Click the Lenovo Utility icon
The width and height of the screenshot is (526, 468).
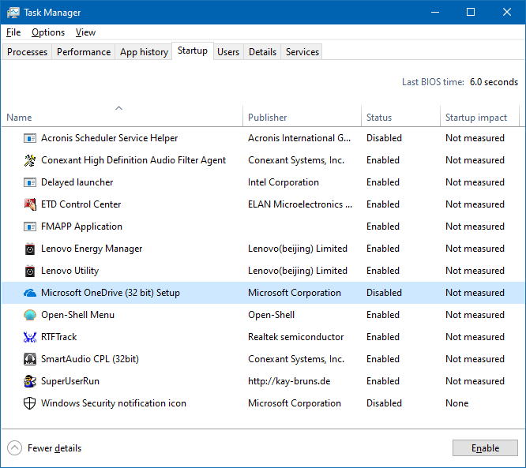pyautogui.click(x=30, y=271)
